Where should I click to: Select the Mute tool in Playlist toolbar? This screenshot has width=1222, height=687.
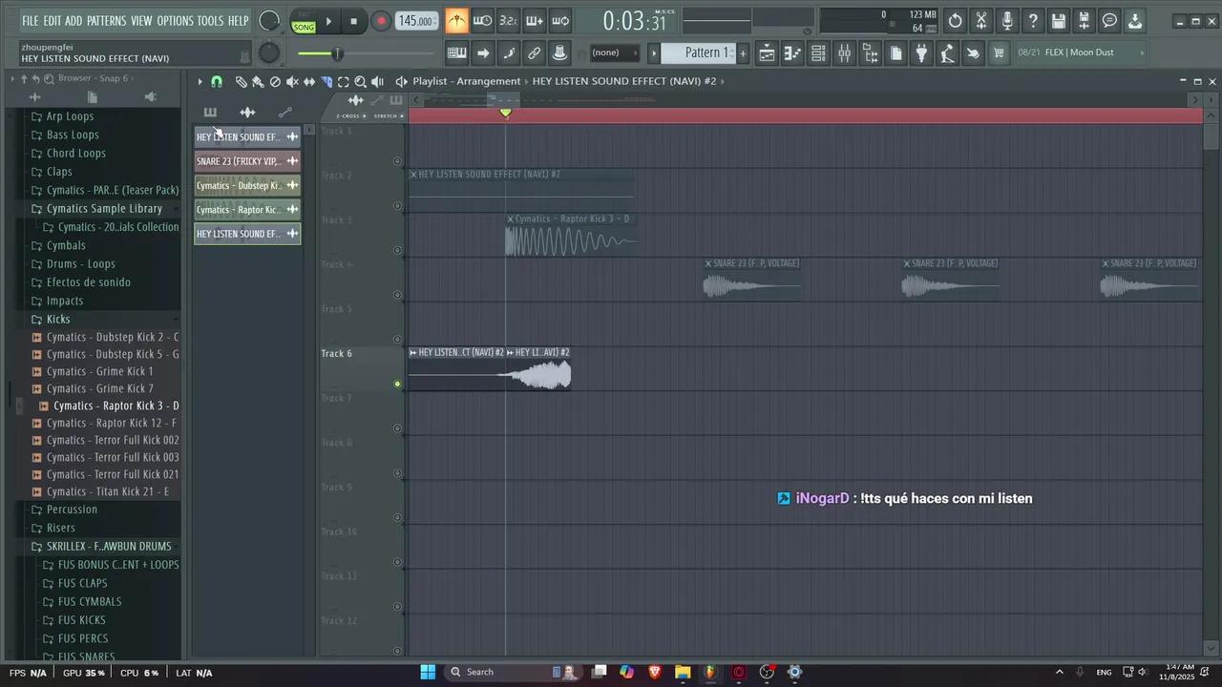pyautogui.click(x=292, y=82)
